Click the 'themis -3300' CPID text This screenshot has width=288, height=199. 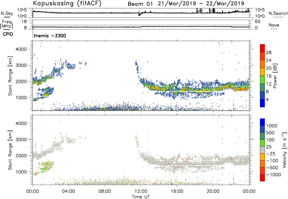coord(50,36)
